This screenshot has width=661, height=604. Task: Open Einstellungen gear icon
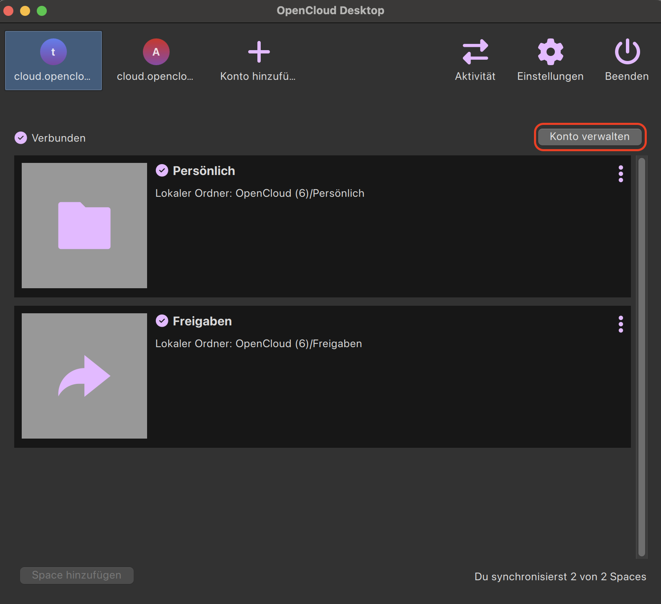point(550,52)
